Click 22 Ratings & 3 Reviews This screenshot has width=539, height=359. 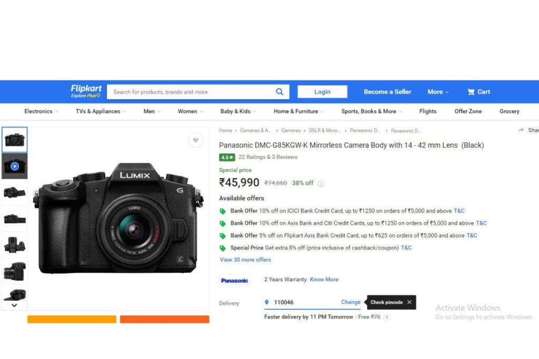(x=268, y=157)
